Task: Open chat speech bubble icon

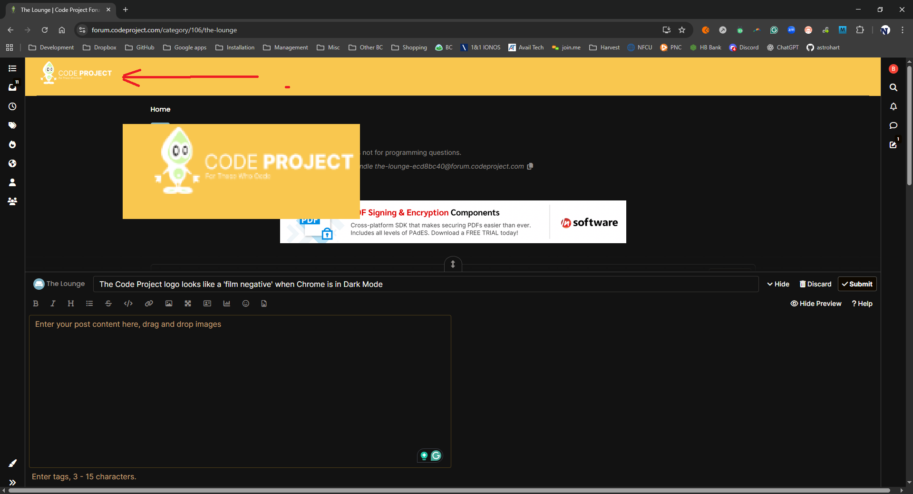Action: (x=893, y=125)
